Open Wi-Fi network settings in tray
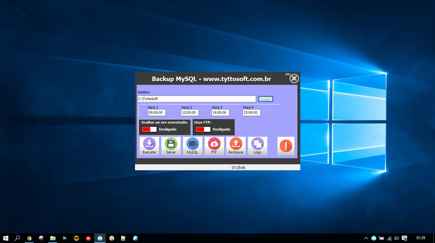The height and width of the screenshot is (243, 435). 389,238
